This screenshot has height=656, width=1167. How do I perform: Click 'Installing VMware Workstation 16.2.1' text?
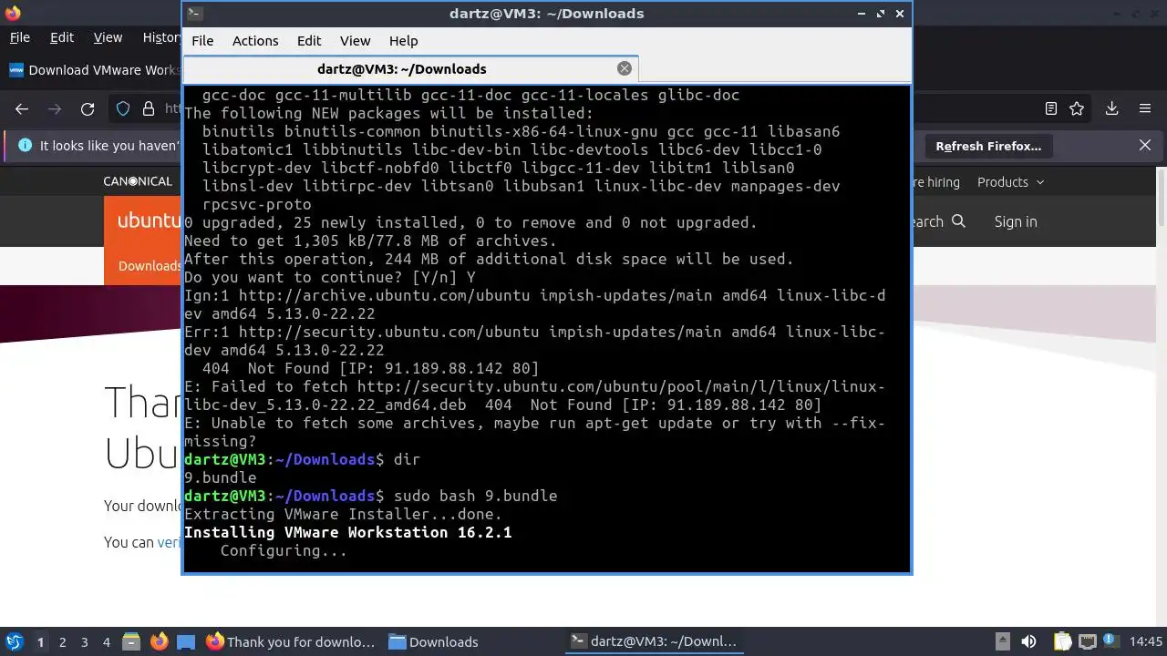tap(347, 532)
